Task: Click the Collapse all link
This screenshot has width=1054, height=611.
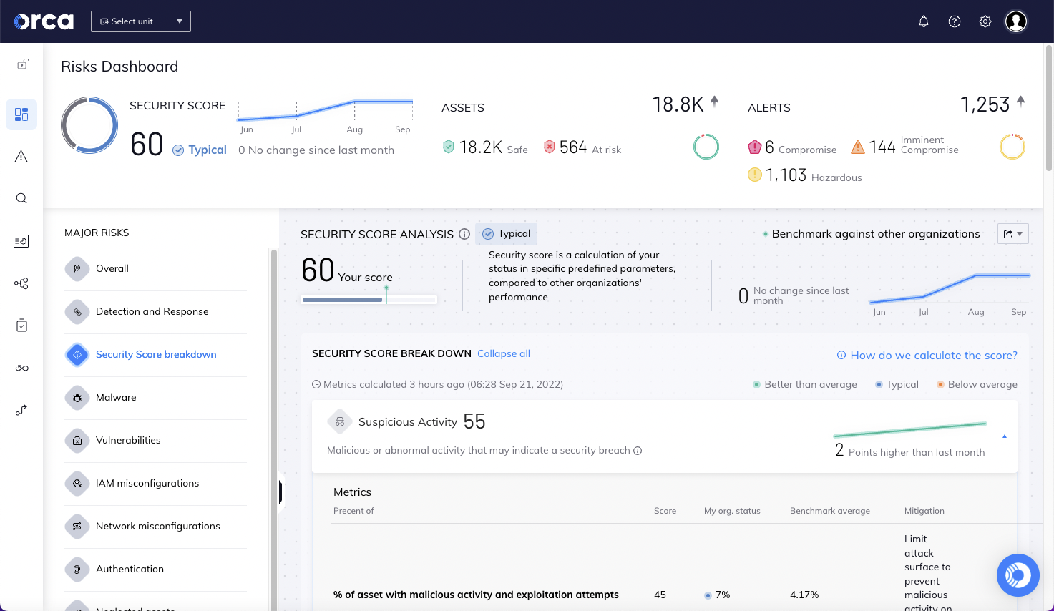Action: click(x=503, y=353)
